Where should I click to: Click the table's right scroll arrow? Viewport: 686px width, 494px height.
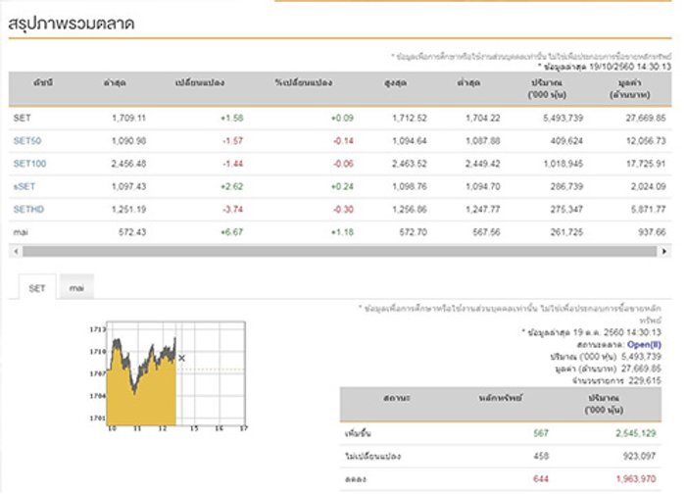pyautogui.click(x=664, y=251)
